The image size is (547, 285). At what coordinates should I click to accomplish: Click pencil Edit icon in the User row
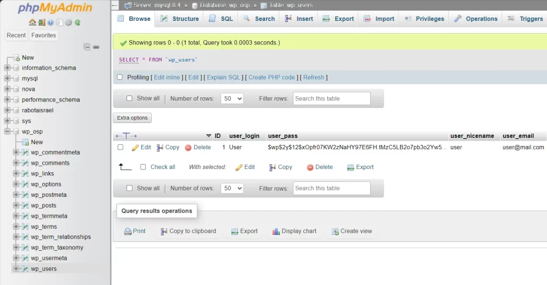(135, 148)
